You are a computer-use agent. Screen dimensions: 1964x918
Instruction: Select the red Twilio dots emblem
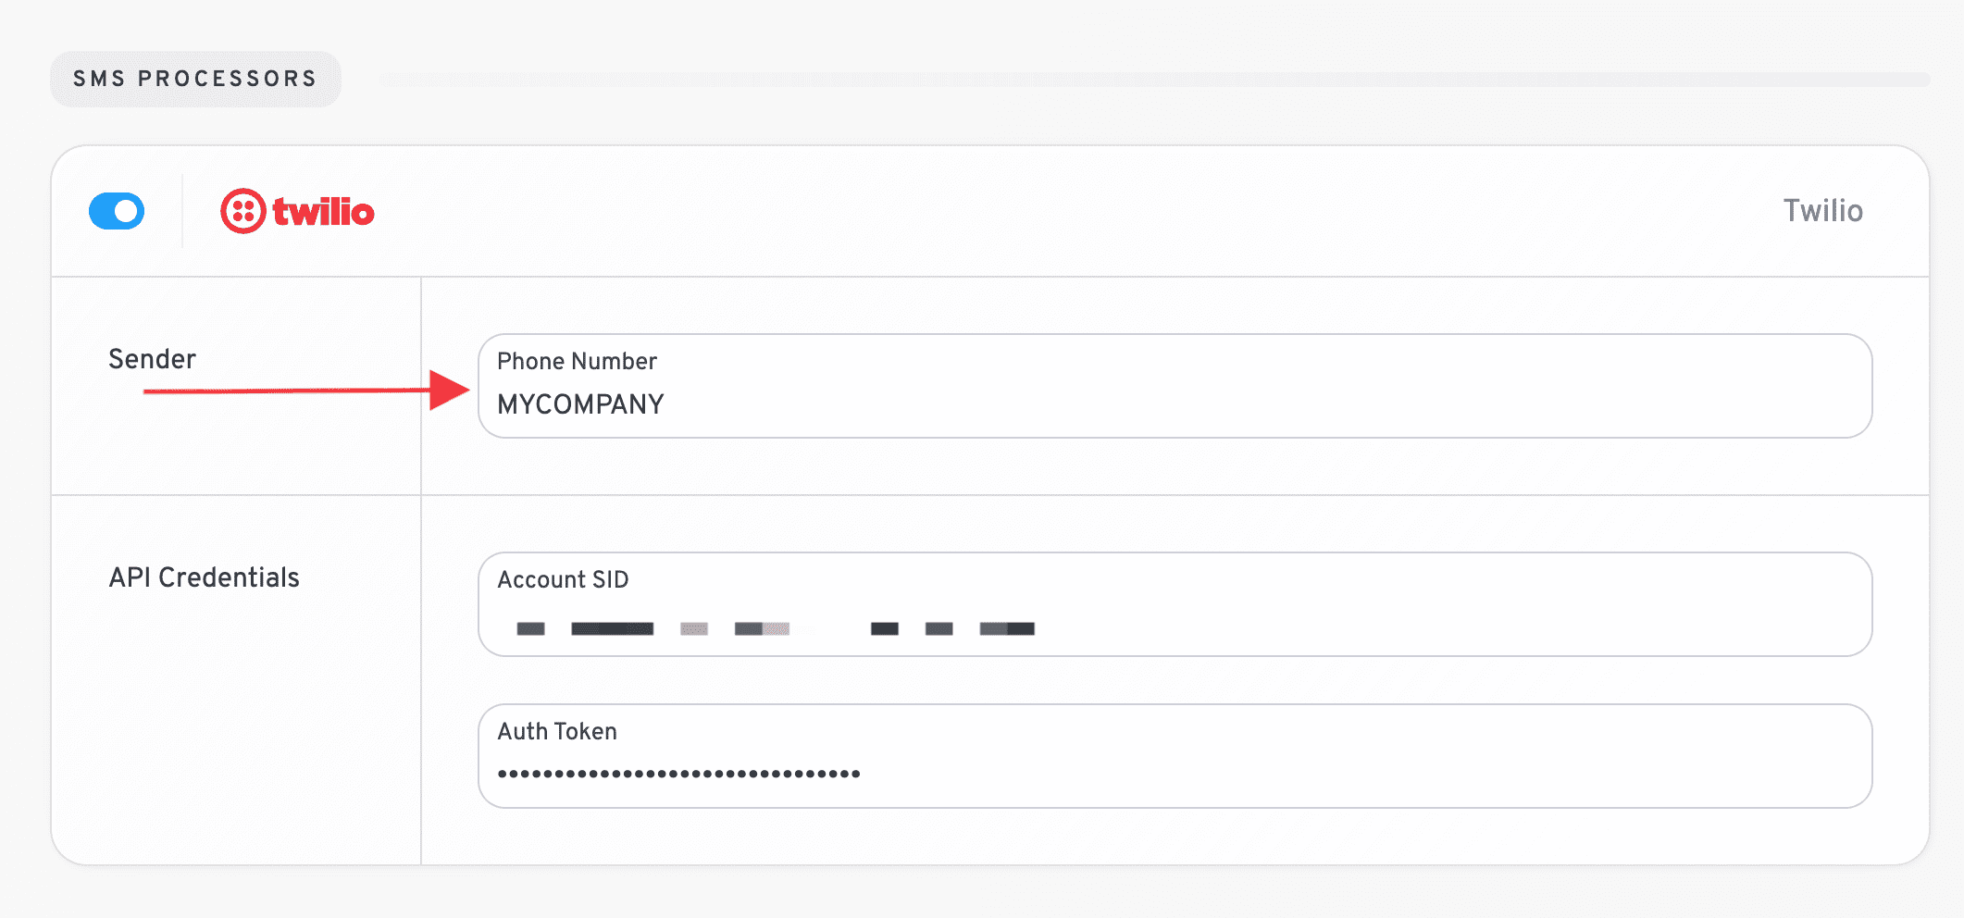[x=243, y=211]
